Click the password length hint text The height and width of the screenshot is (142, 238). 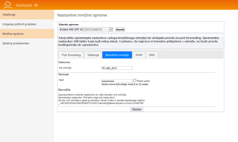(x=125, y=84)
